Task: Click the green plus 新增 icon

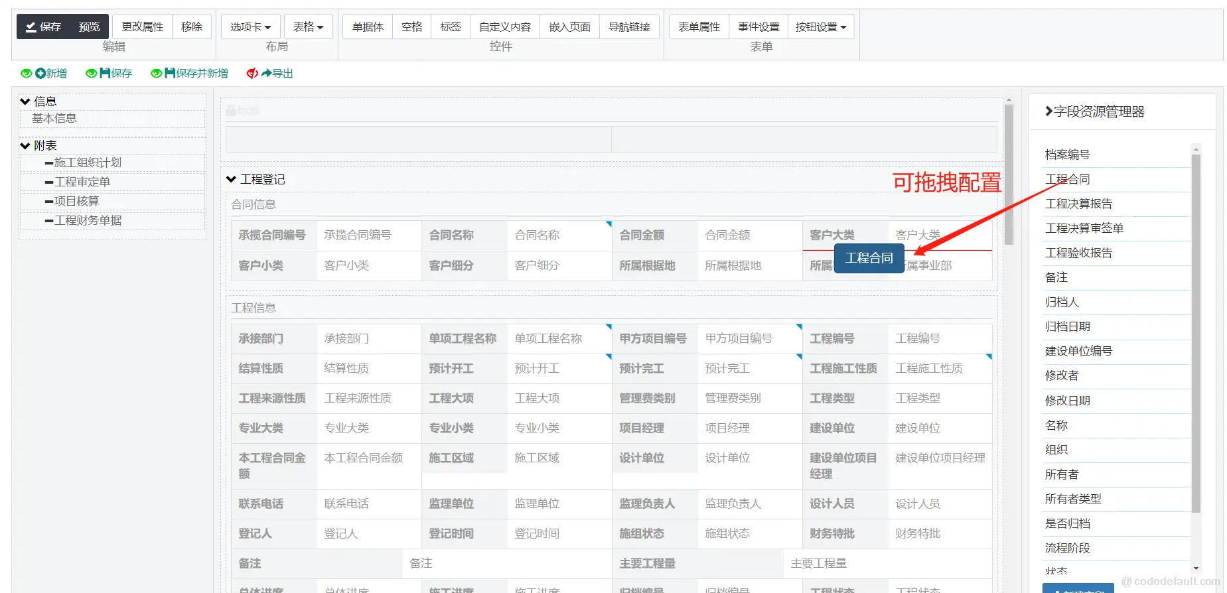Action: point(40,74)
